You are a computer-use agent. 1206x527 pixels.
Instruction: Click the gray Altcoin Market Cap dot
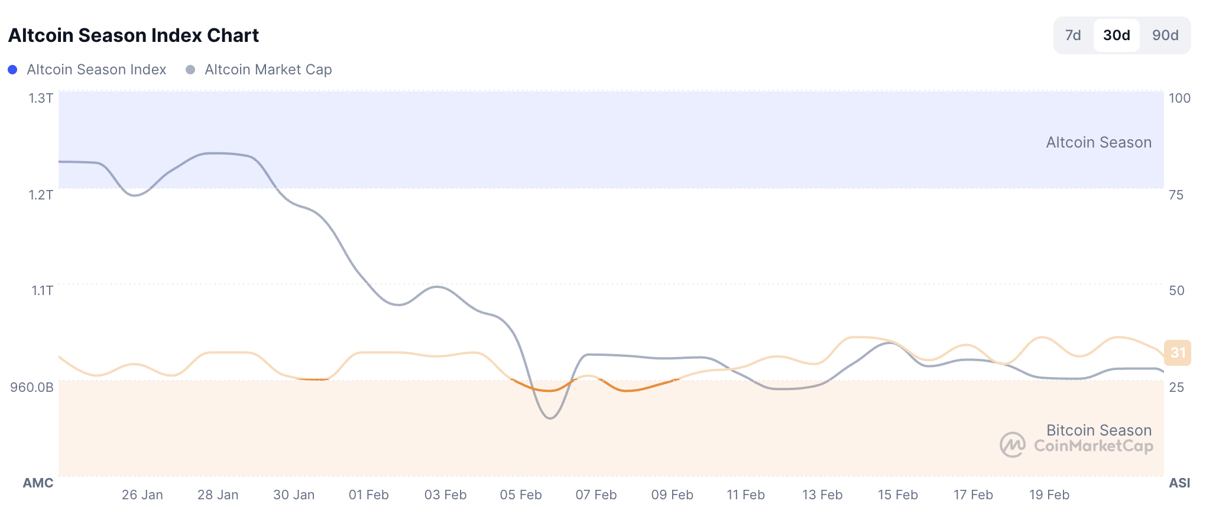click(190, 70)
